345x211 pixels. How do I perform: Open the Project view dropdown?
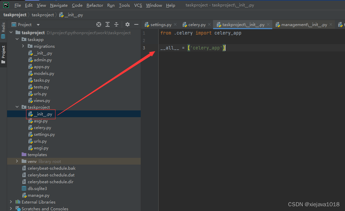point(38,25)
